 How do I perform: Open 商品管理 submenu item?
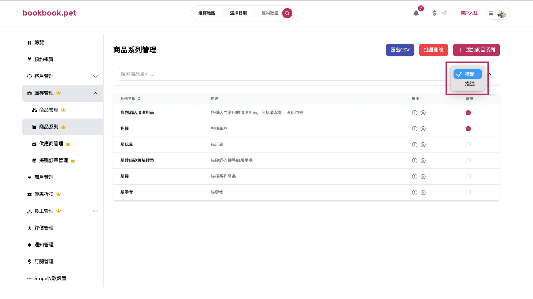click(x=63, y=110)
